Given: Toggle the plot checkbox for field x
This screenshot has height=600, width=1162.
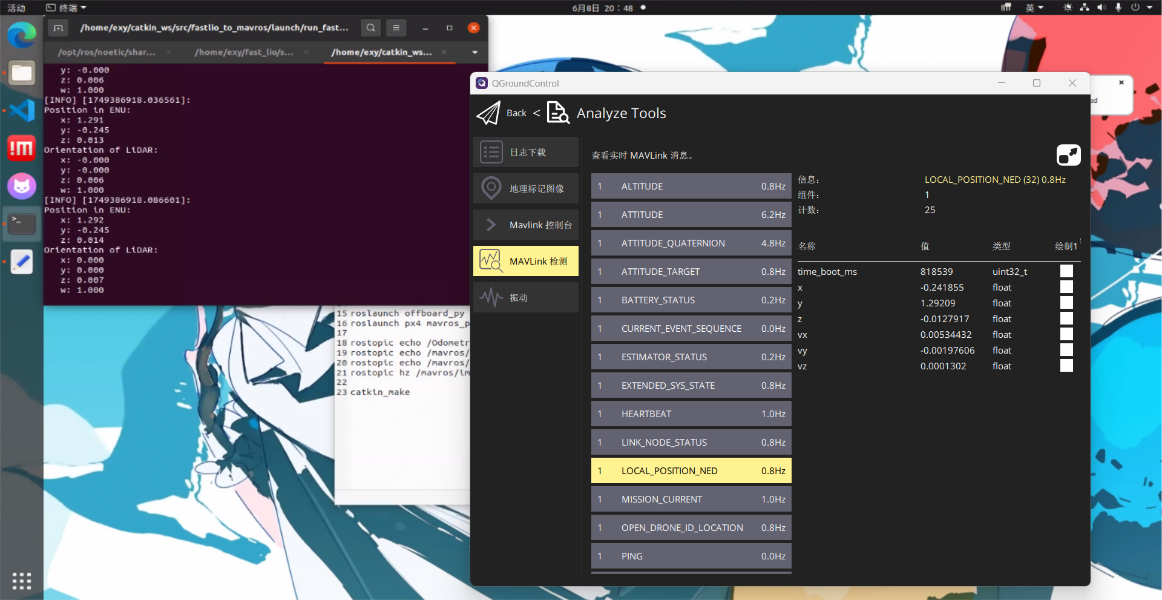Looking at the screenshot, I should (1066, 287).
